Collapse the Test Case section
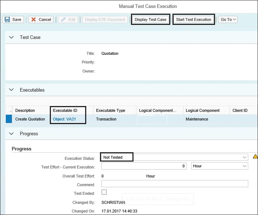 tap(11, 38)
